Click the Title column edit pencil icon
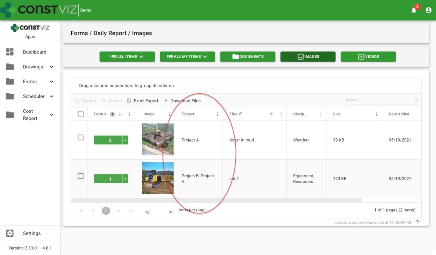The image size is (436, 255). point(240,113)
